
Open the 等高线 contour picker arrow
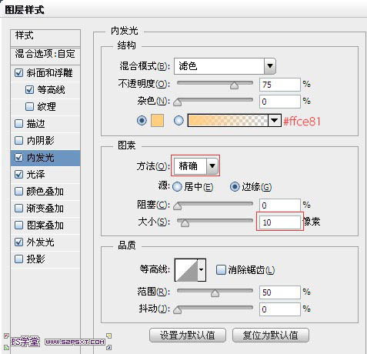click(202, 270)
